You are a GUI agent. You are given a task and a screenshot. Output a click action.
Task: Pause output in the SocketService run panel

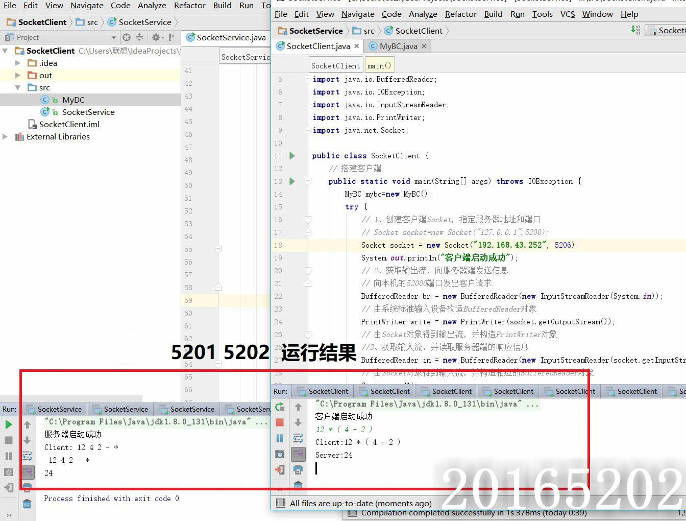9,456
